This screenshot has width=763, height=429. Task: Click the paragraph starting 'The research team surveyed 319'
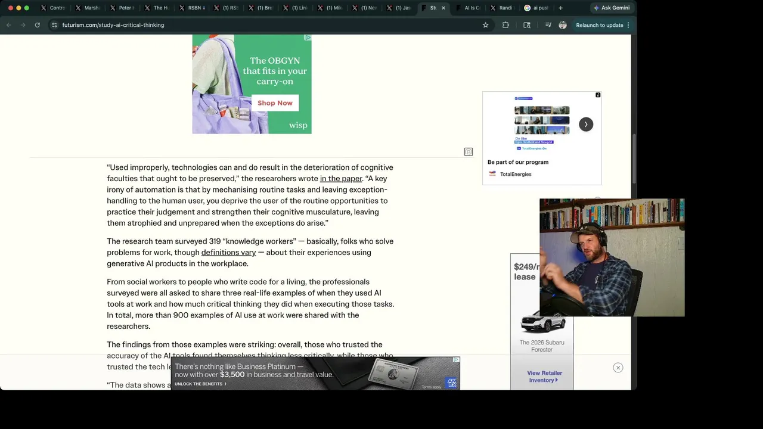250,253
